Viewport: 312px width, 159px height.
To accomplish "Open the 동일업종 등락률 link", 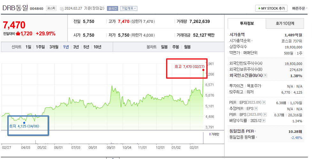I will coord(242,137).
